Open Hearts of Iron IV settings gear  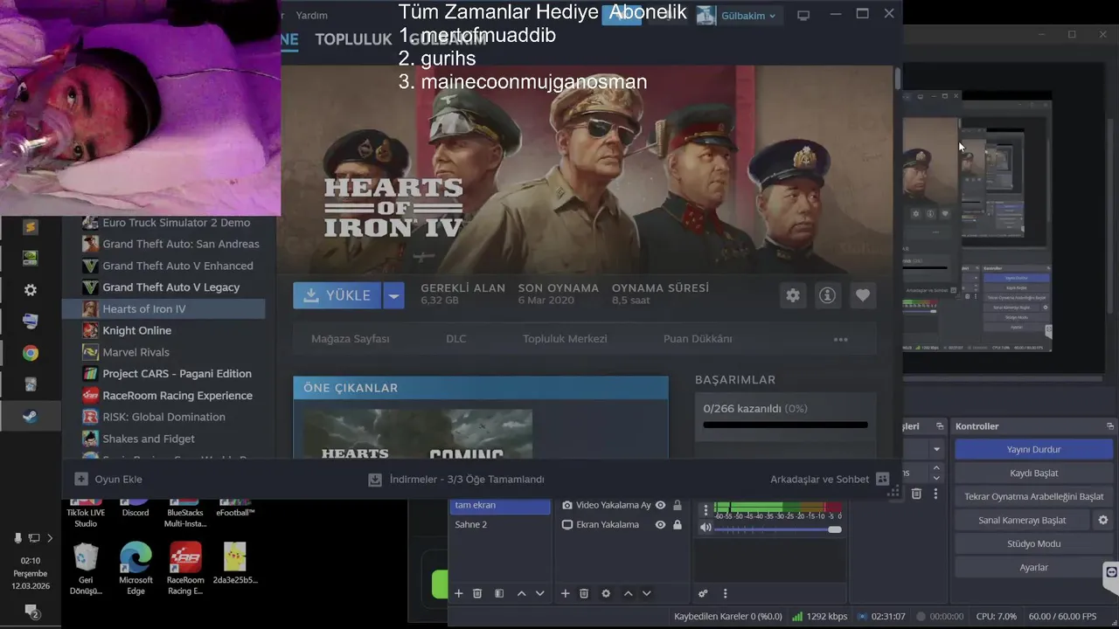[793, 295]
